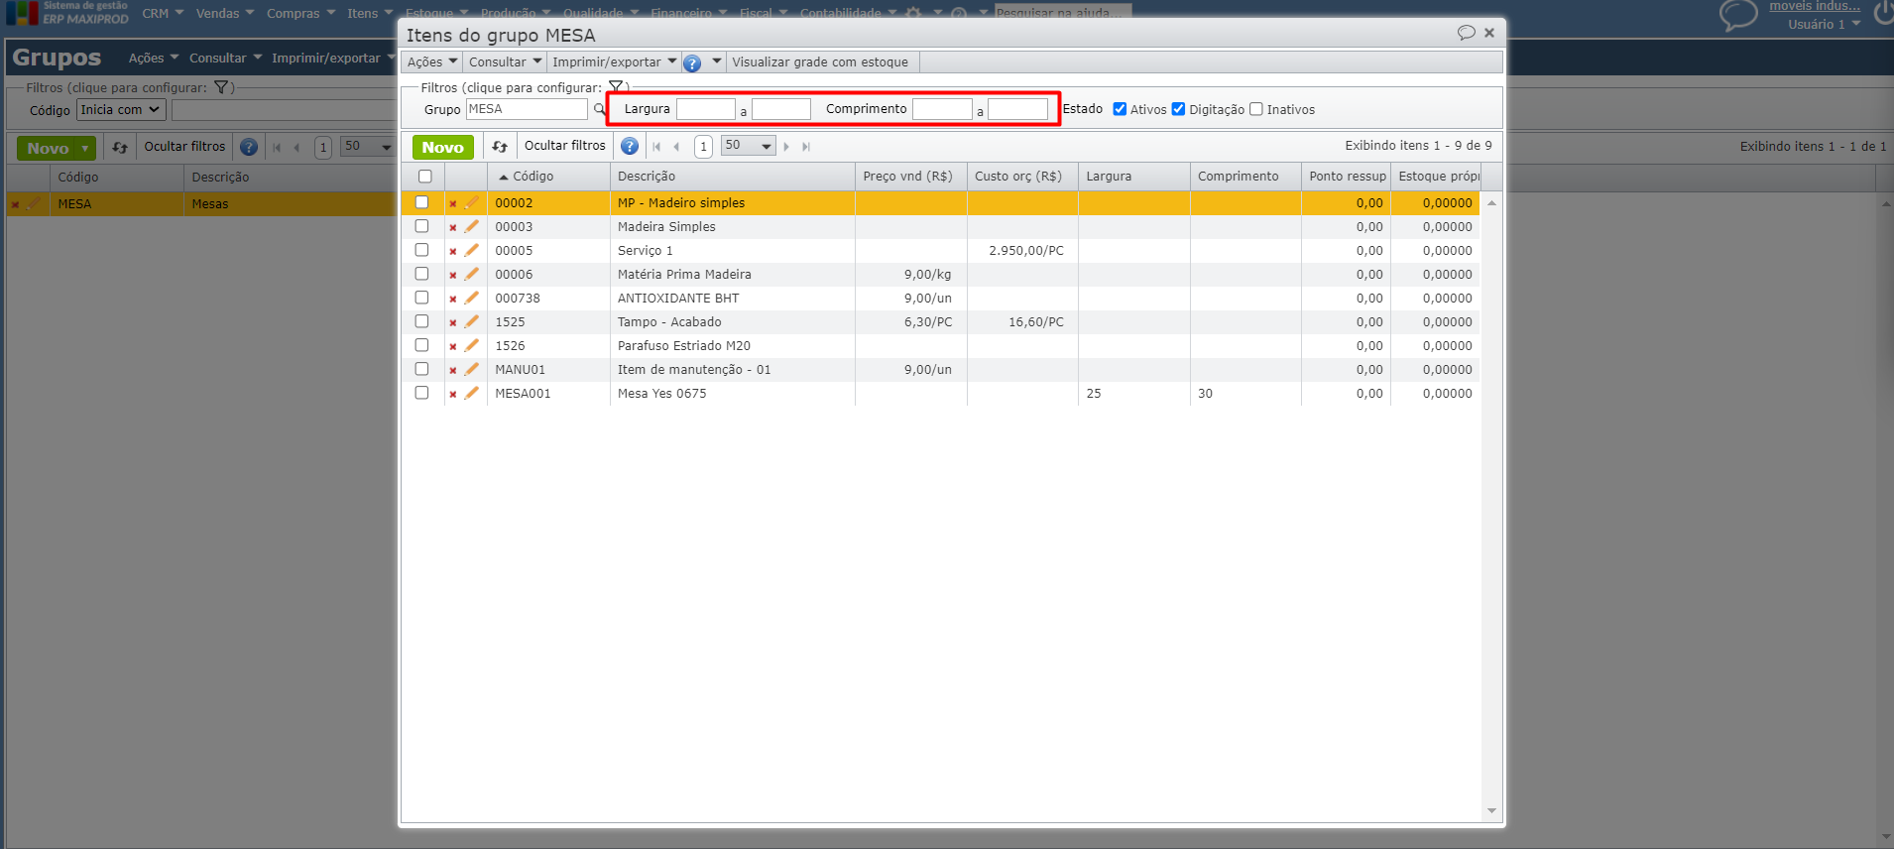Select the checkbox for item 00005

pos(421,250)
